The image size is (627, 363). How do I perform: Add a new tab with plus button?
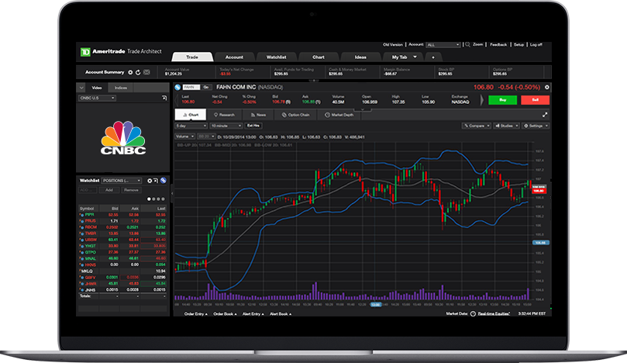[x=433, y=57]
